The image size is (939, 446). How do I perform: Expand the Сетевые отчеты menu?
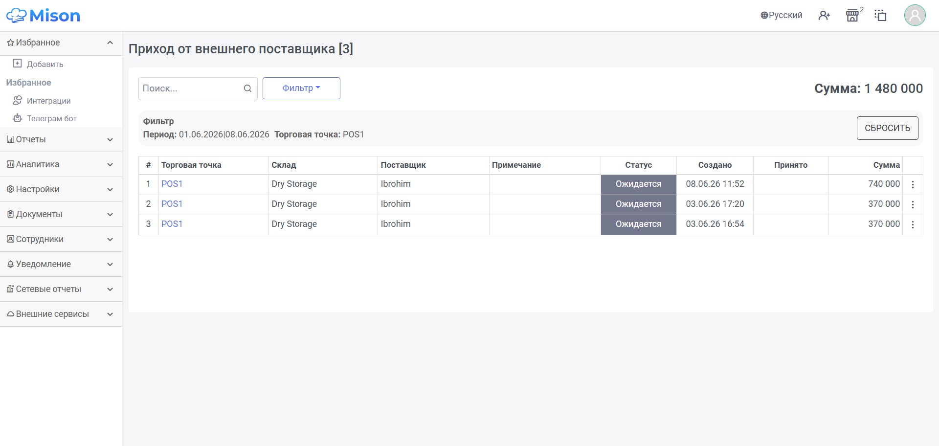pos(61,289)
